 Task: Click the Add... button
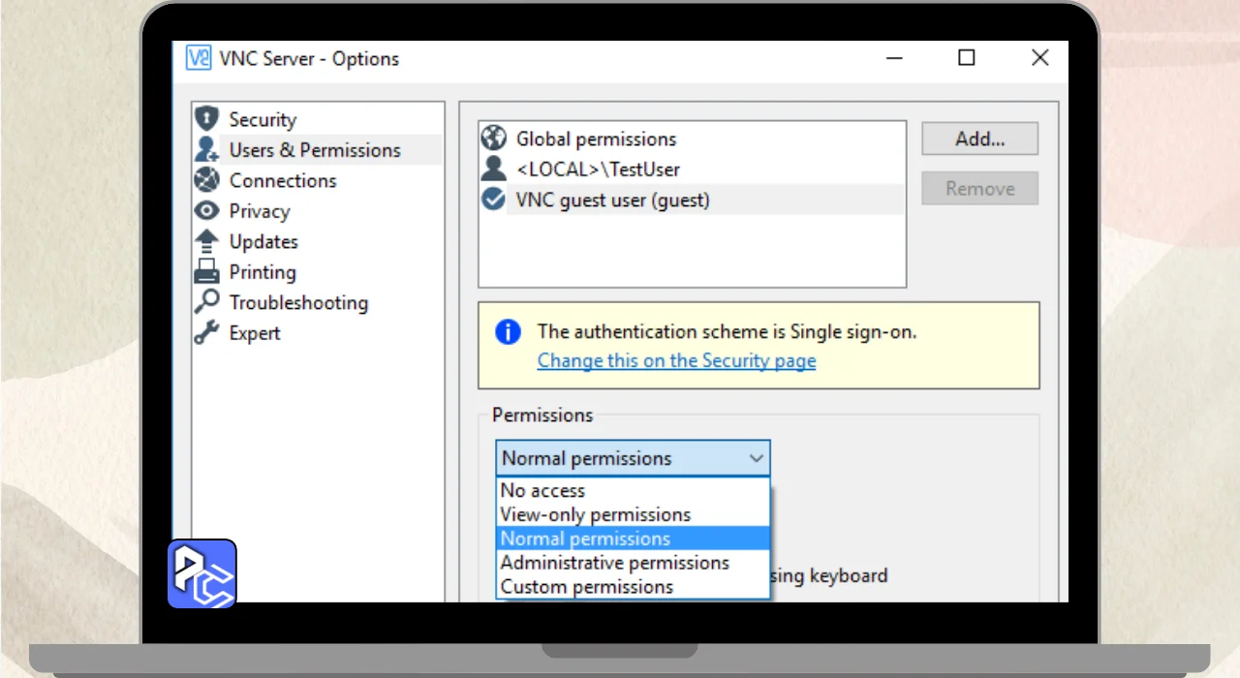coord(979,139)
